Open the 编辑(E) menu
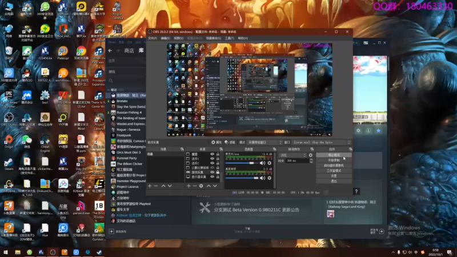This screenshot has width=457, height=257. pyautogui.click(x=165, y=38)
